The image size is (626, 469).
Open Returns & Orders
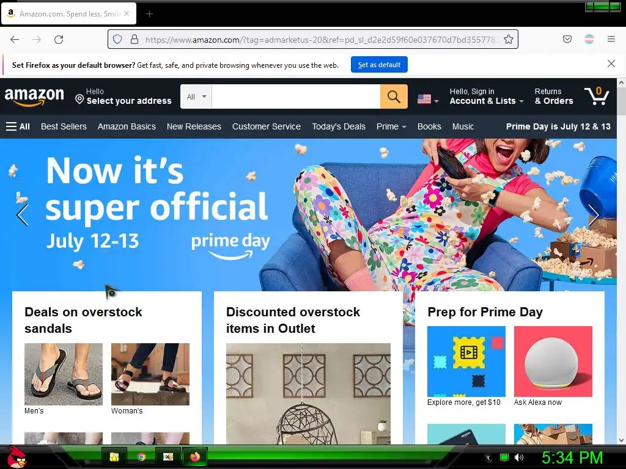554,96
